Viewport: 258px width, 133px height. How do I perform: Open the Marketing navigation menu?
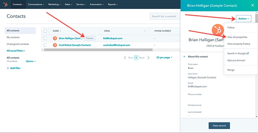pyautogui.click(x=54, y=4)
